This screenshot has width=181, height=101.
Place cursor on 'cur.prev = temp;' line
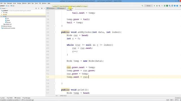tap(77, 74)
